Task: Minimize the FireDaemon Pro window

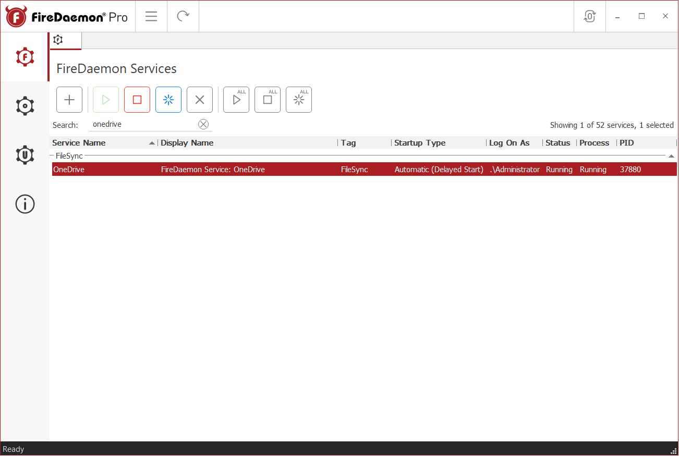Action: click(618, 16)
